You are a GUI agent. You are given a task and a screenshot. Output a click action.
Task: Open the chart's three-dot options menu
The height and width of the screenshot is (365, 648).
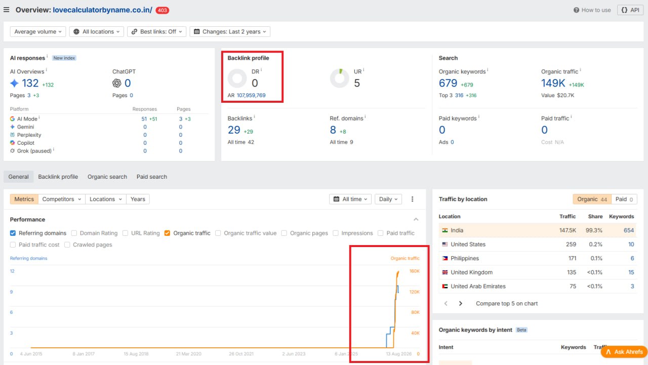[x=413, y=199]
